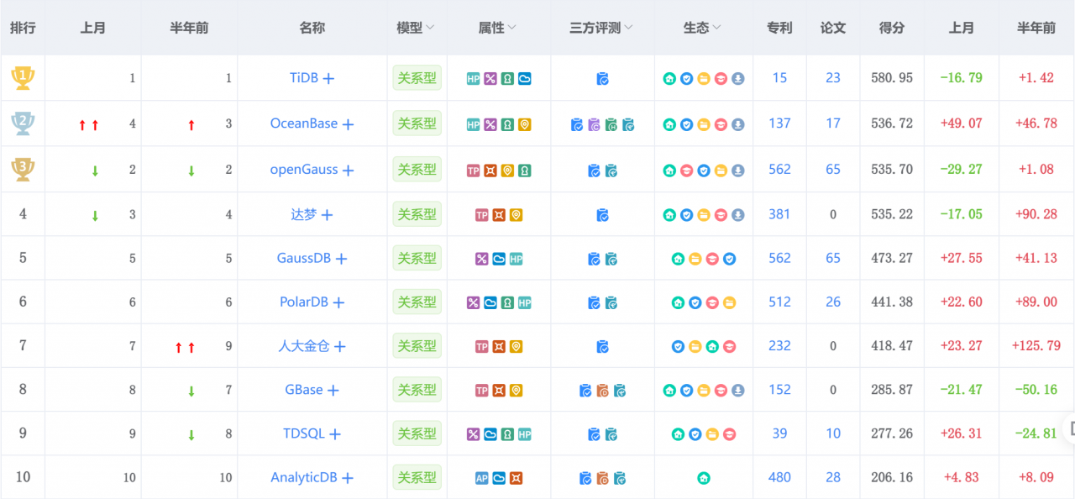Image resolution: width=1075 pixels, height=499 pixels.
Task: Click half-year change value +125.79
Action: click(1036, 345)
